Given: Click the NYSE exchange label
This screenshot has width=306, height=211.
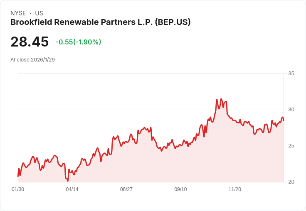Looking at the screenshot, I should 18,13.
